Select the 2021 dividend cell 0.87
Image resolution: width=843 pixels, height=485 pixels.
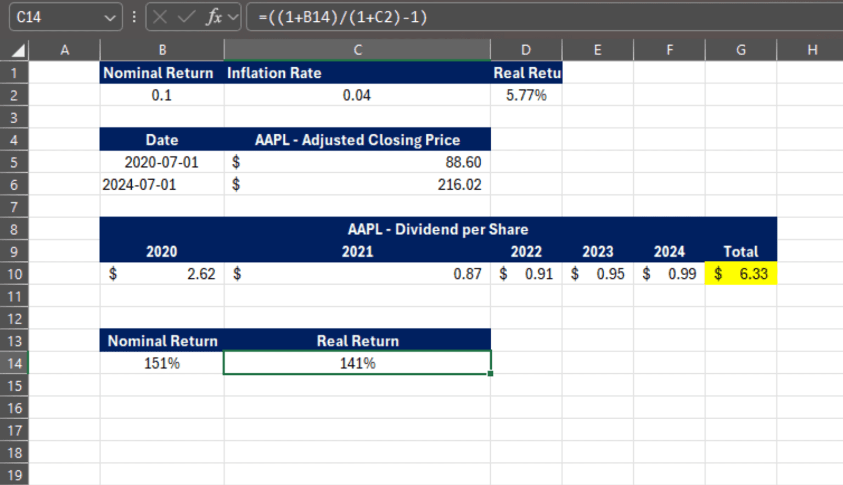coord(357,273)
